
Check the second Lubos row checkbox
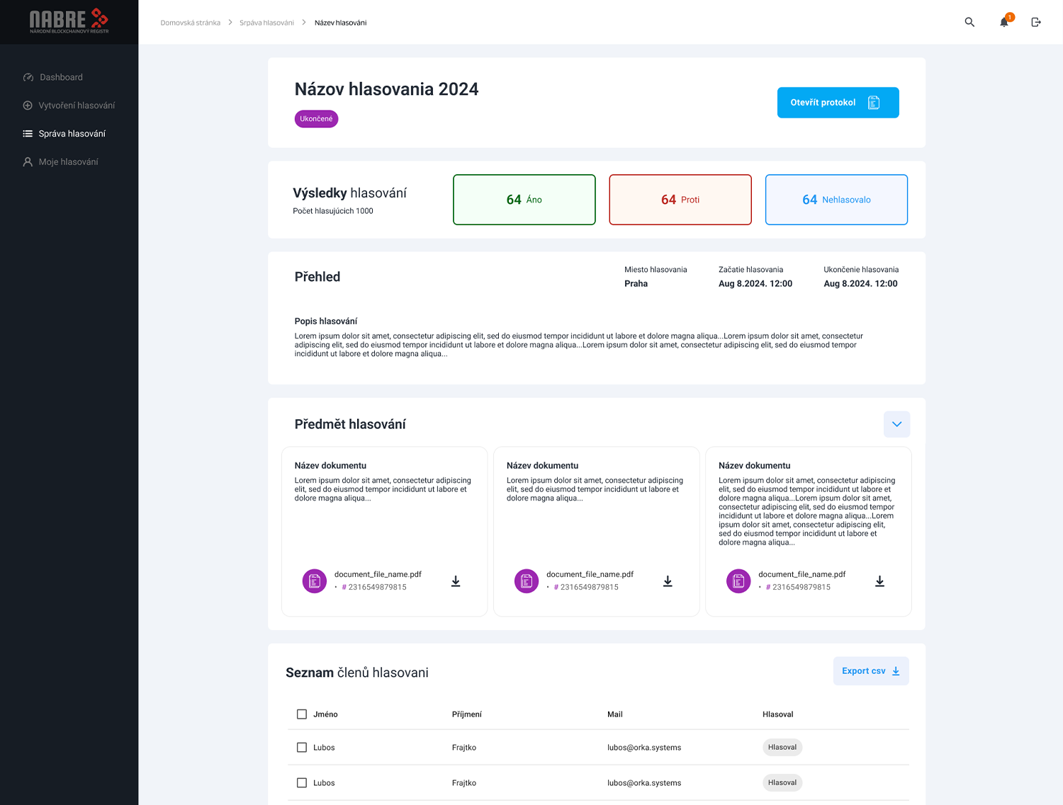coord(302,783)
